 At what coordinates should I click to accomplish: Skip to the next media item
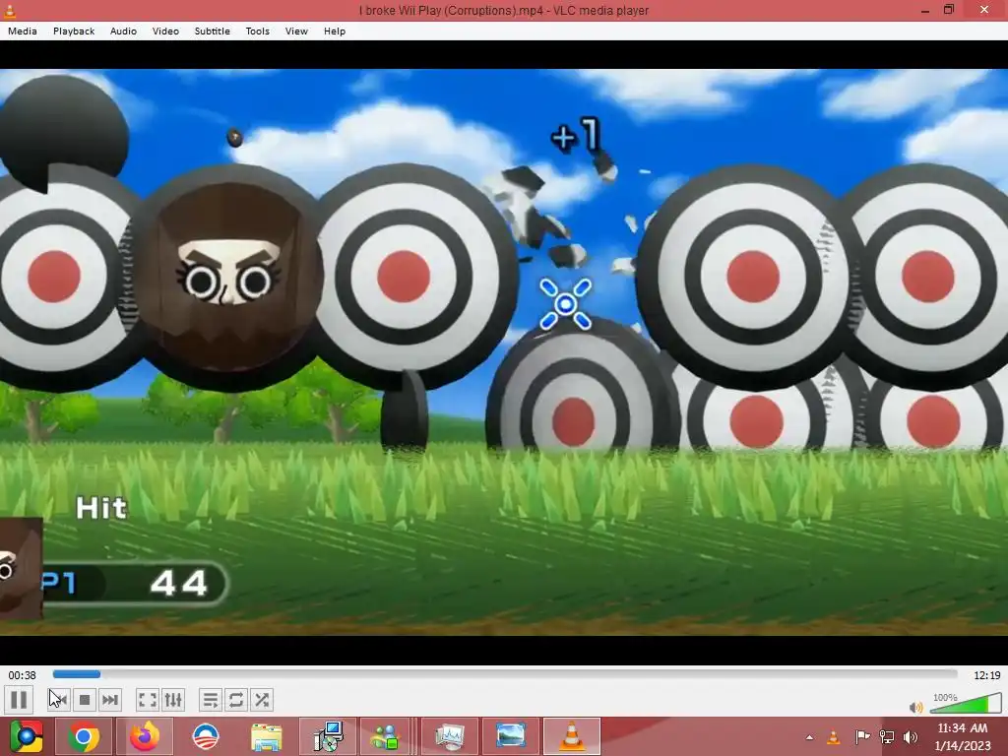pos(110,700)
